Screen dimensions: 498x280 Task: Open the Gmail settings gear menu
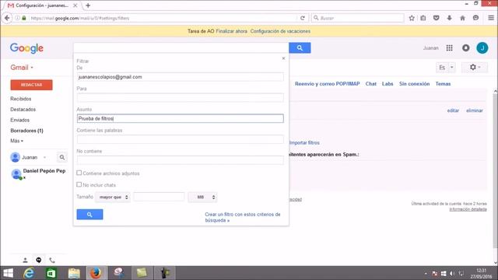475,68
